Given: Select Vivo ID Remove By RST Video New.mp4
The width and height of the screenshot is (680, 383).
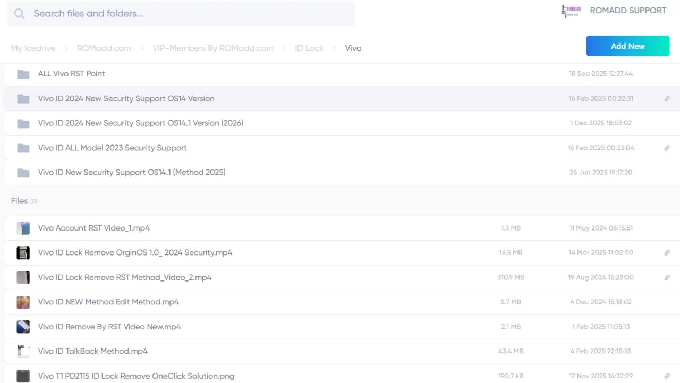Looking at the screenshot, I should (x=109, y=327).
